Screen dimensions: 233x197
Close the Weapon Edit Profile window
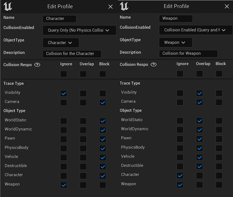click(x=227, y=6)
